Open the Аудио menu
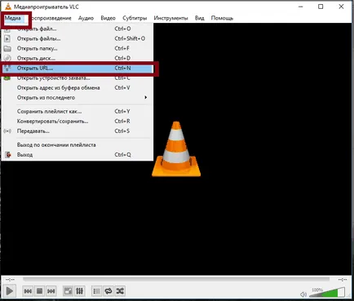This screenshot has width=354, height=301. pos(86,18)
